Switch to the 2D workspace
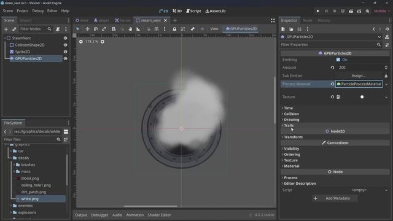393x221 pixels. coord(164,11)
